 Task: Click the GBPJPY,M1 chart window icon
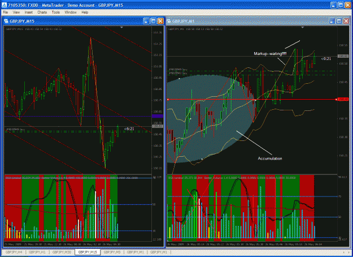pyautogui.click(x=169, y=21)
